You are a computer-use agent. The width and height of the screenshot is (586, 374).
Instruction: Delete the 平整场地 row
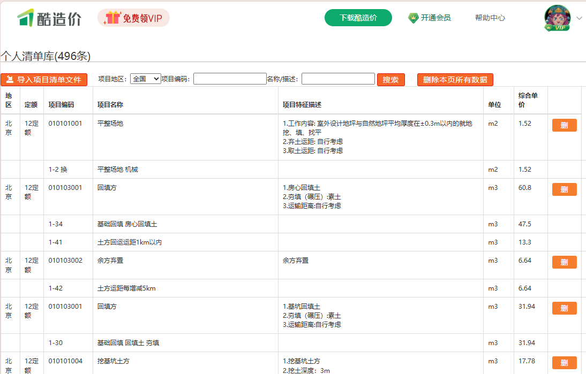coord(564,125)
